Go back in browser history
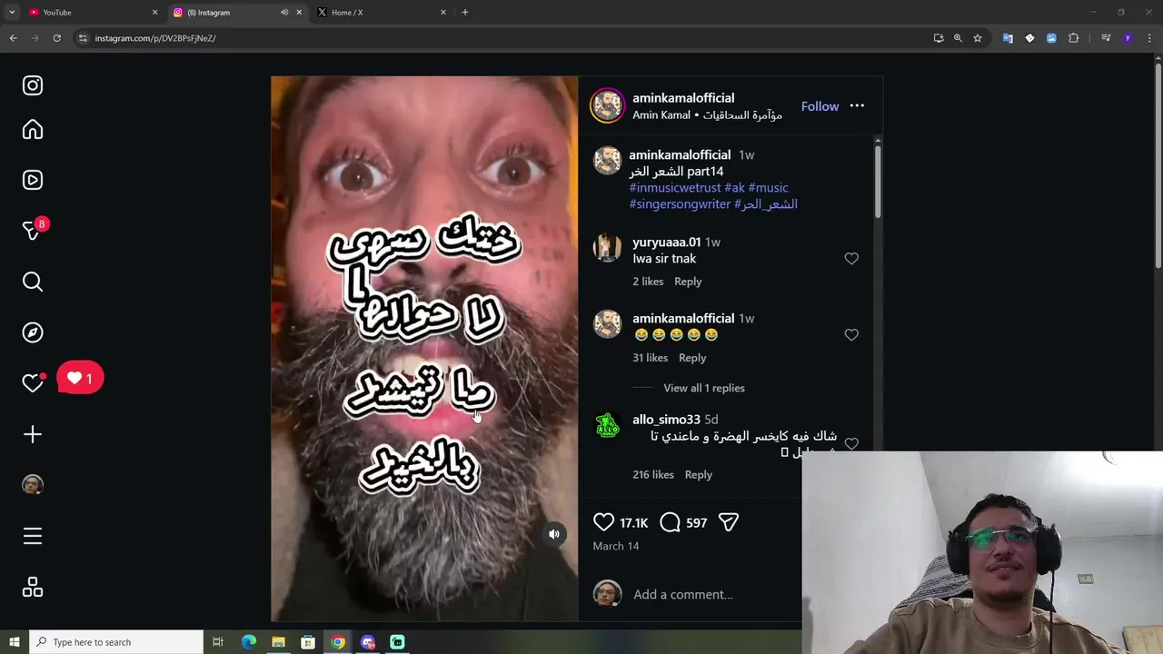The image size is (1163, 654). tap(14, 38)
